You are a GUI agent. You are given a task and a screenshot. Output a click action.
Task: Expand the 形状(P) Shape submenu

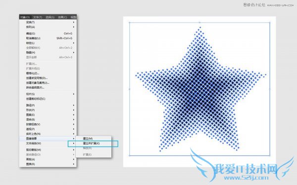(x=48, y=110)
